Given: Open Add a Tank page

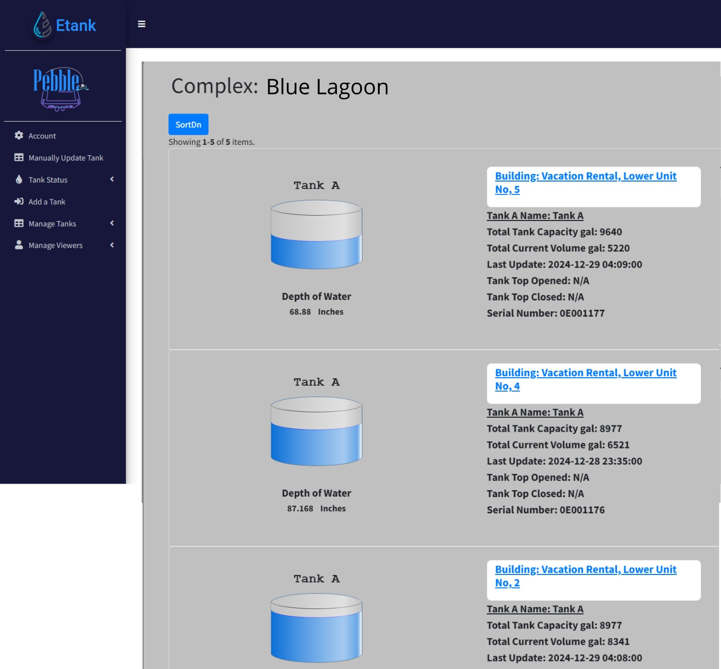Looking at the screenshot, I should pos(47,202).
